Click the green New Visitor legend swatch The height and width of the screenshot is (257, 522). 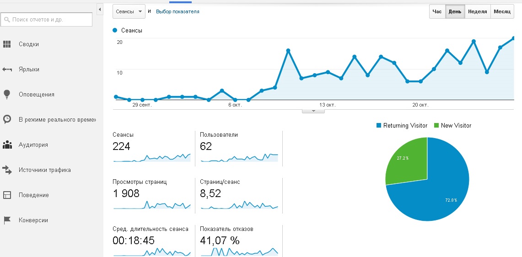coord(436,125)
